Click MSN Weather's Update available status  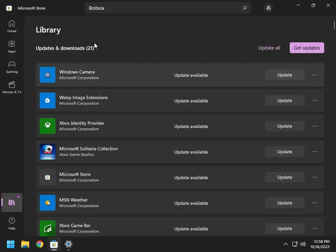click(191, 203)
